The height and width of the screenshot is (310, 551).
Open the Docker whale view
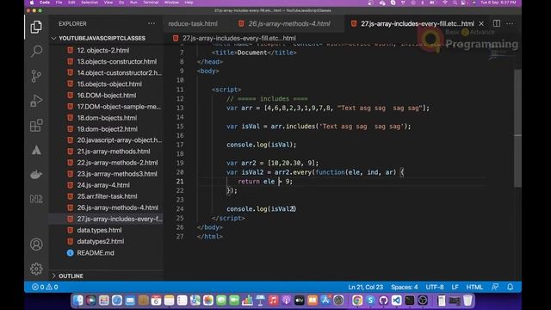click(x=36, y=174)
